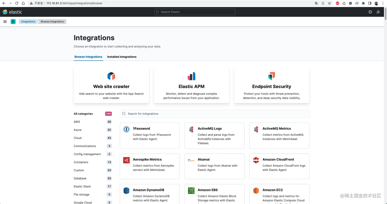Select the AWS category
This screenshot has width=387, height=204.
point(77,122)
